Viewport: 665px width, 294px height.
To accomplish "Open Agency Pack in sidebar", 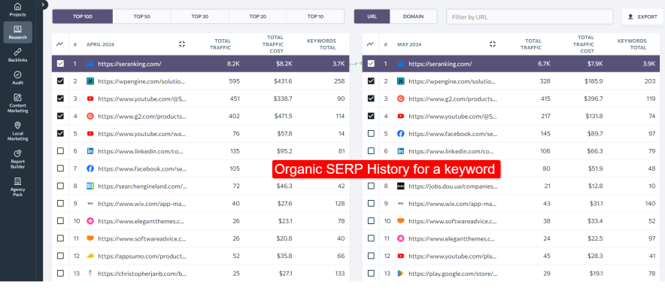I will click(18, 186).
